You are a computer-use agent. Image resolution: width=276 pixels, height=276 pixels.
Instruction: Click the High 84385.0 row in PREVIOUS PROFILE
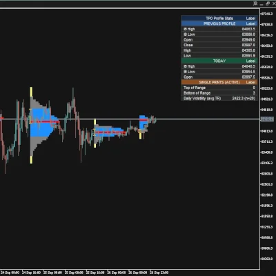[219, 50]
